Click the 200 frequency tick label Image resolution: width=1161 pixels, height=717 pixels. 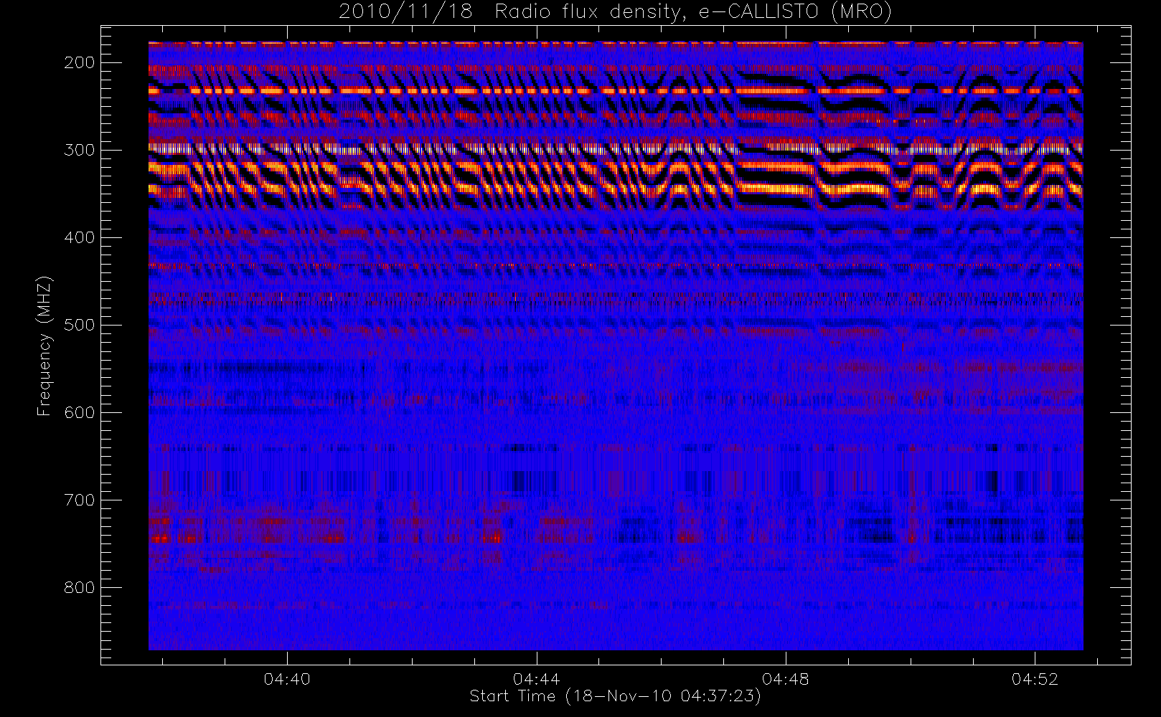80,62
